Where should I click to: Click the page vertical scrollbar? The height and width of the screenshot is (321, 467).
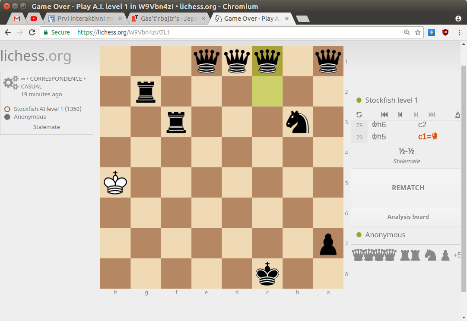[x=464, y=179]
